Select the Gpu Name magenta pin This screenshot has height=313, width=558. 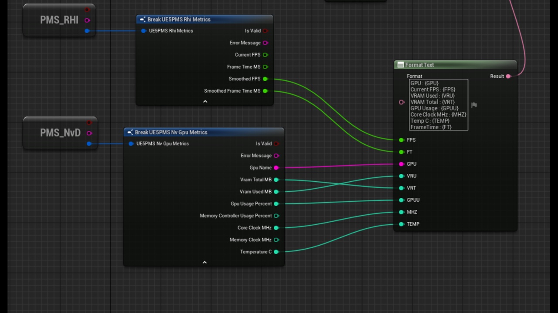pos(276,168)
